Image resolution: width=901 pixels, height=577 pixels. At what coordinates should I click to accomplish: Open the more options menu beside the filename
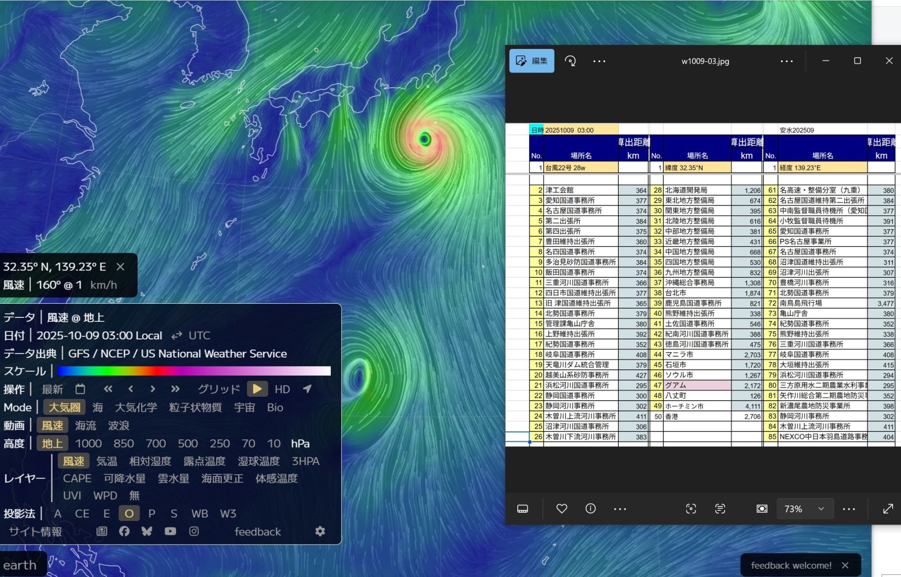(x=786, y=61)
